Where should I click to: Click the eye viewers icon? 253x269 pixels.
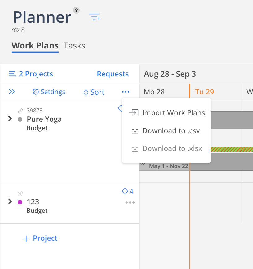coord(16,30)
